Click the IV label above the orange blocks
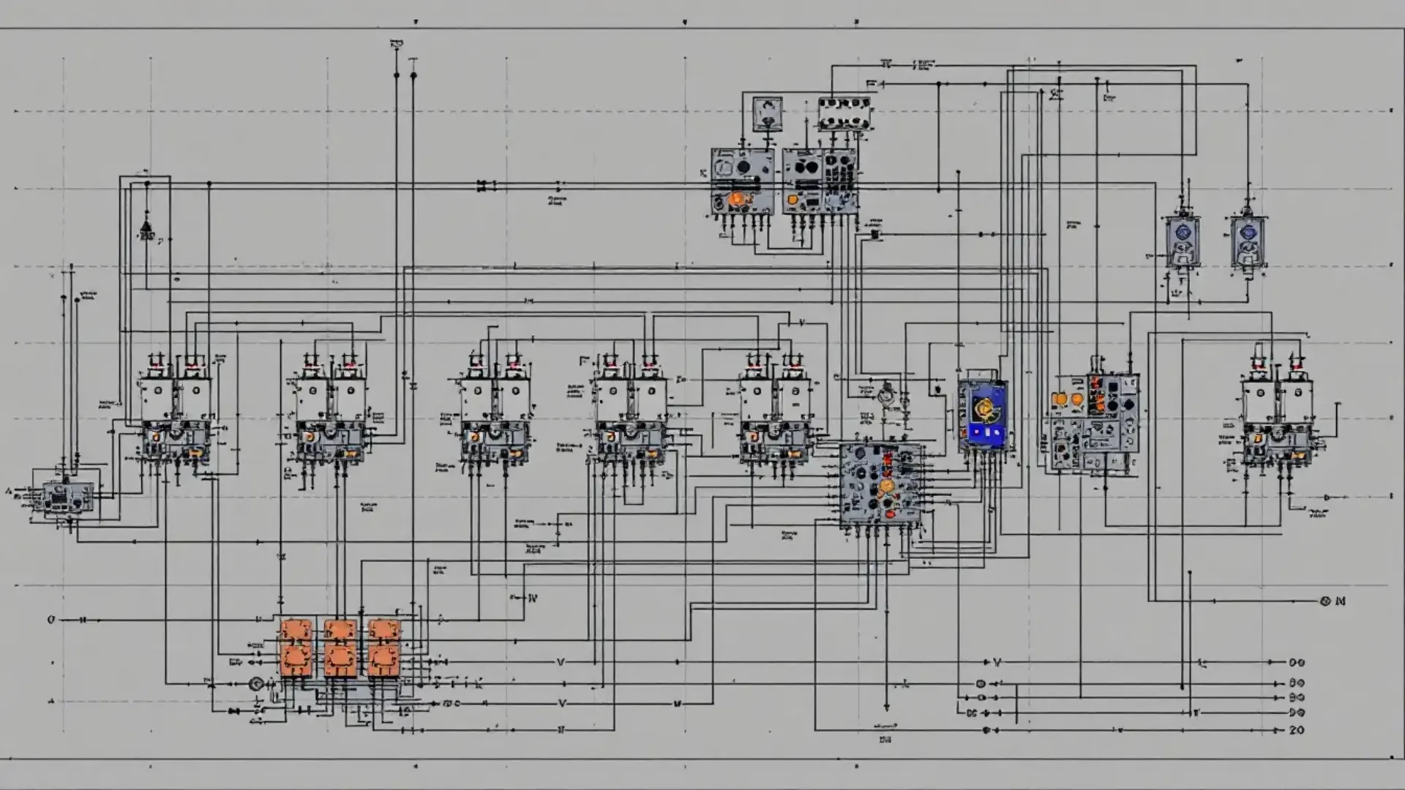This screenshot has height=790, width=1405. coord(533,598)
